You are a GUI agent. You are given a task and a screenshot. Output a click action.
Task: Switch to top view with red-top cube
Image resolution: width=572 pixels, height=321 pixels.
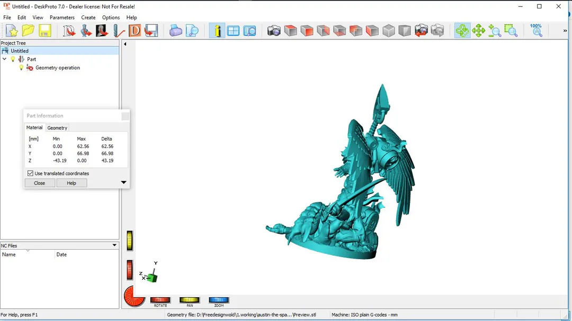(x=290, y=31)
